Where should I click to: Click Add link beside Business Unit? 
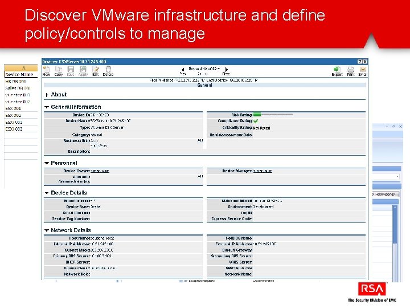[200, 140]
